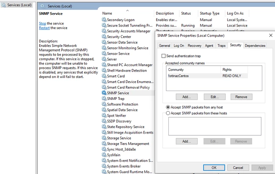Switch to the General tab
Screen dimensions: 275x174
[164, 46]
